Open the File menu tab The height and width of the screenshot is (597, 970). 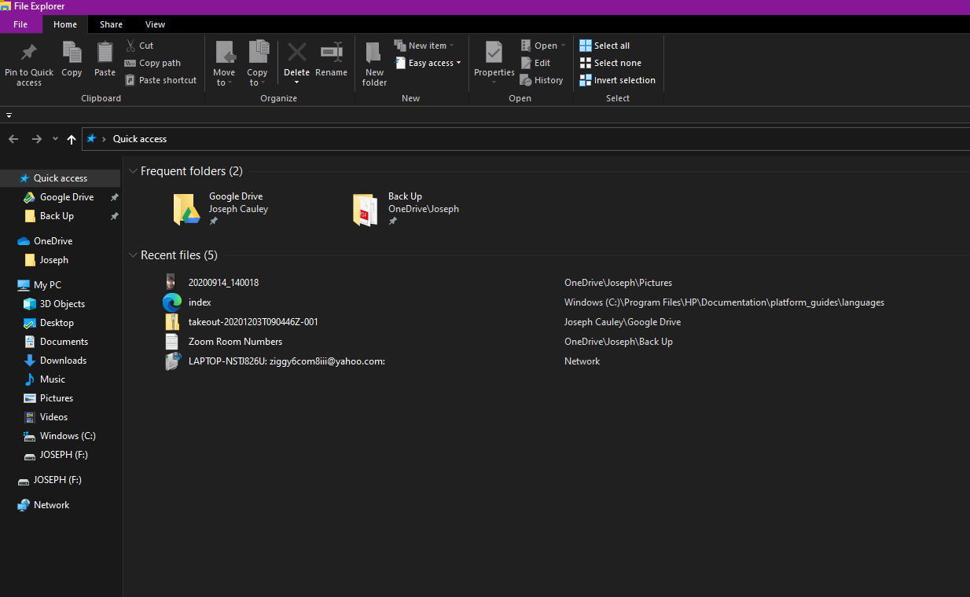[x=20, y=24]
